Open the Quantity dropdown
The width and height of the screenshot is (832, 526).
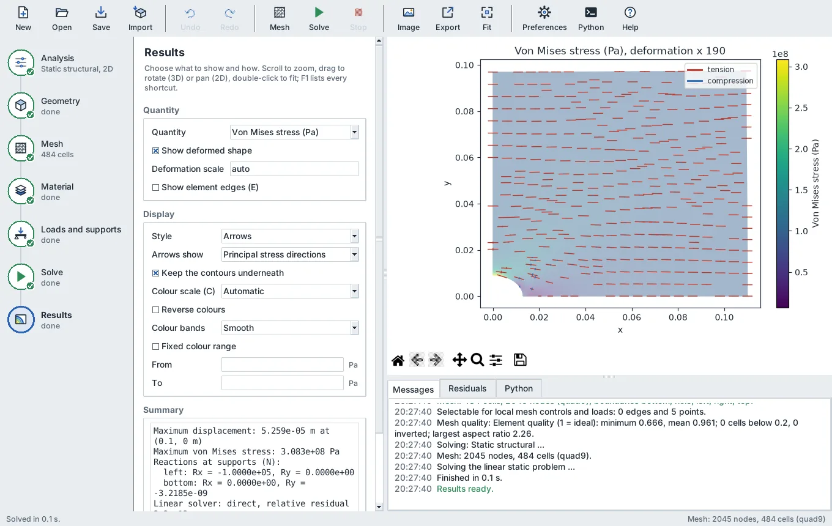pyautogui.click(x=294, y=132)
